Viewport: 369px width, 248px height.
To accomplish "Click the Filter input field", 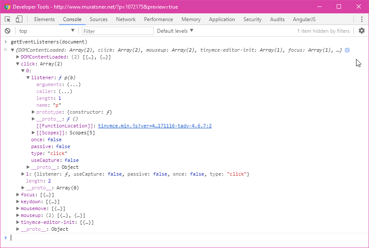I will coord(117,31).
